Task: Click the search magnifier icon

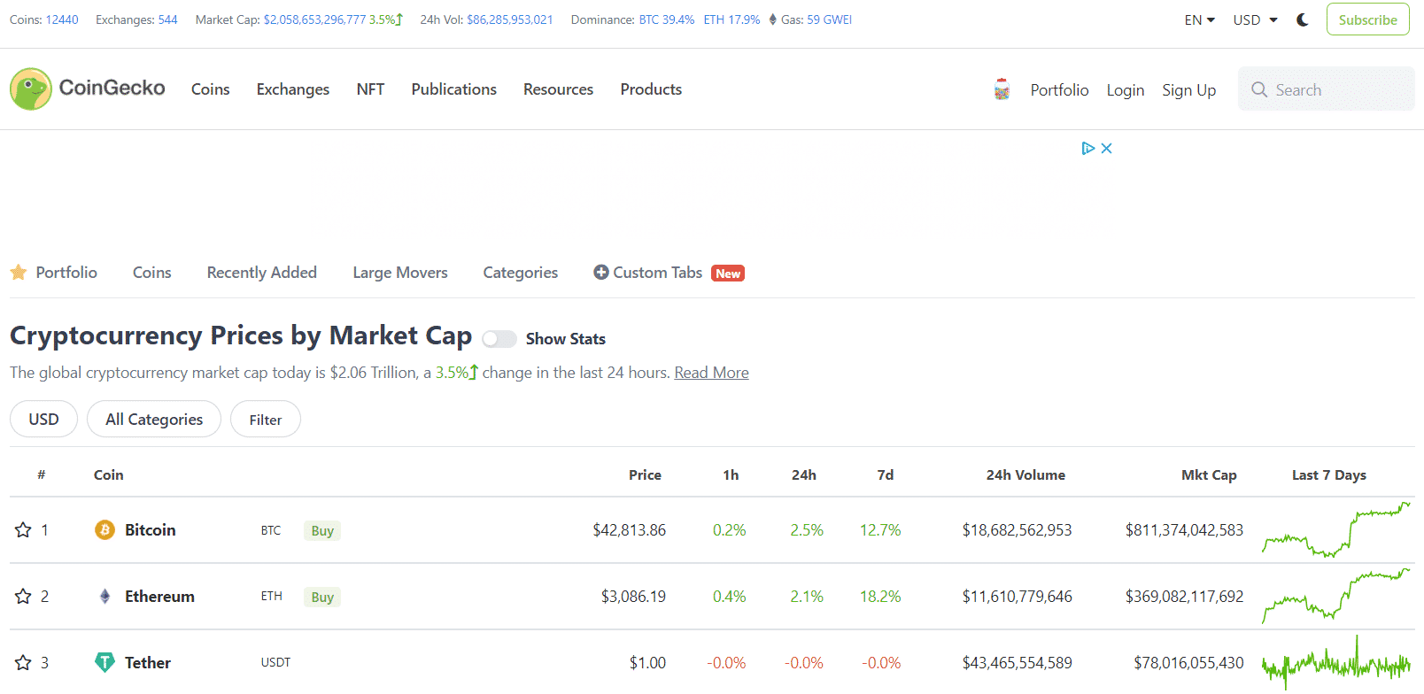Action: (1259, 89)
